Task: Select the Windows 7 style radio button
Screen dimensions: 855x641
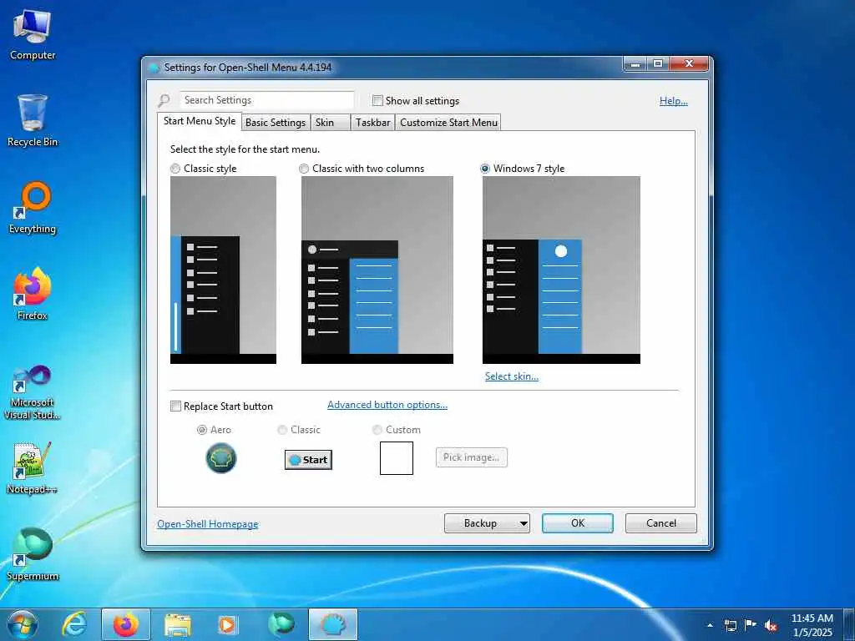Action: (485, 169)
